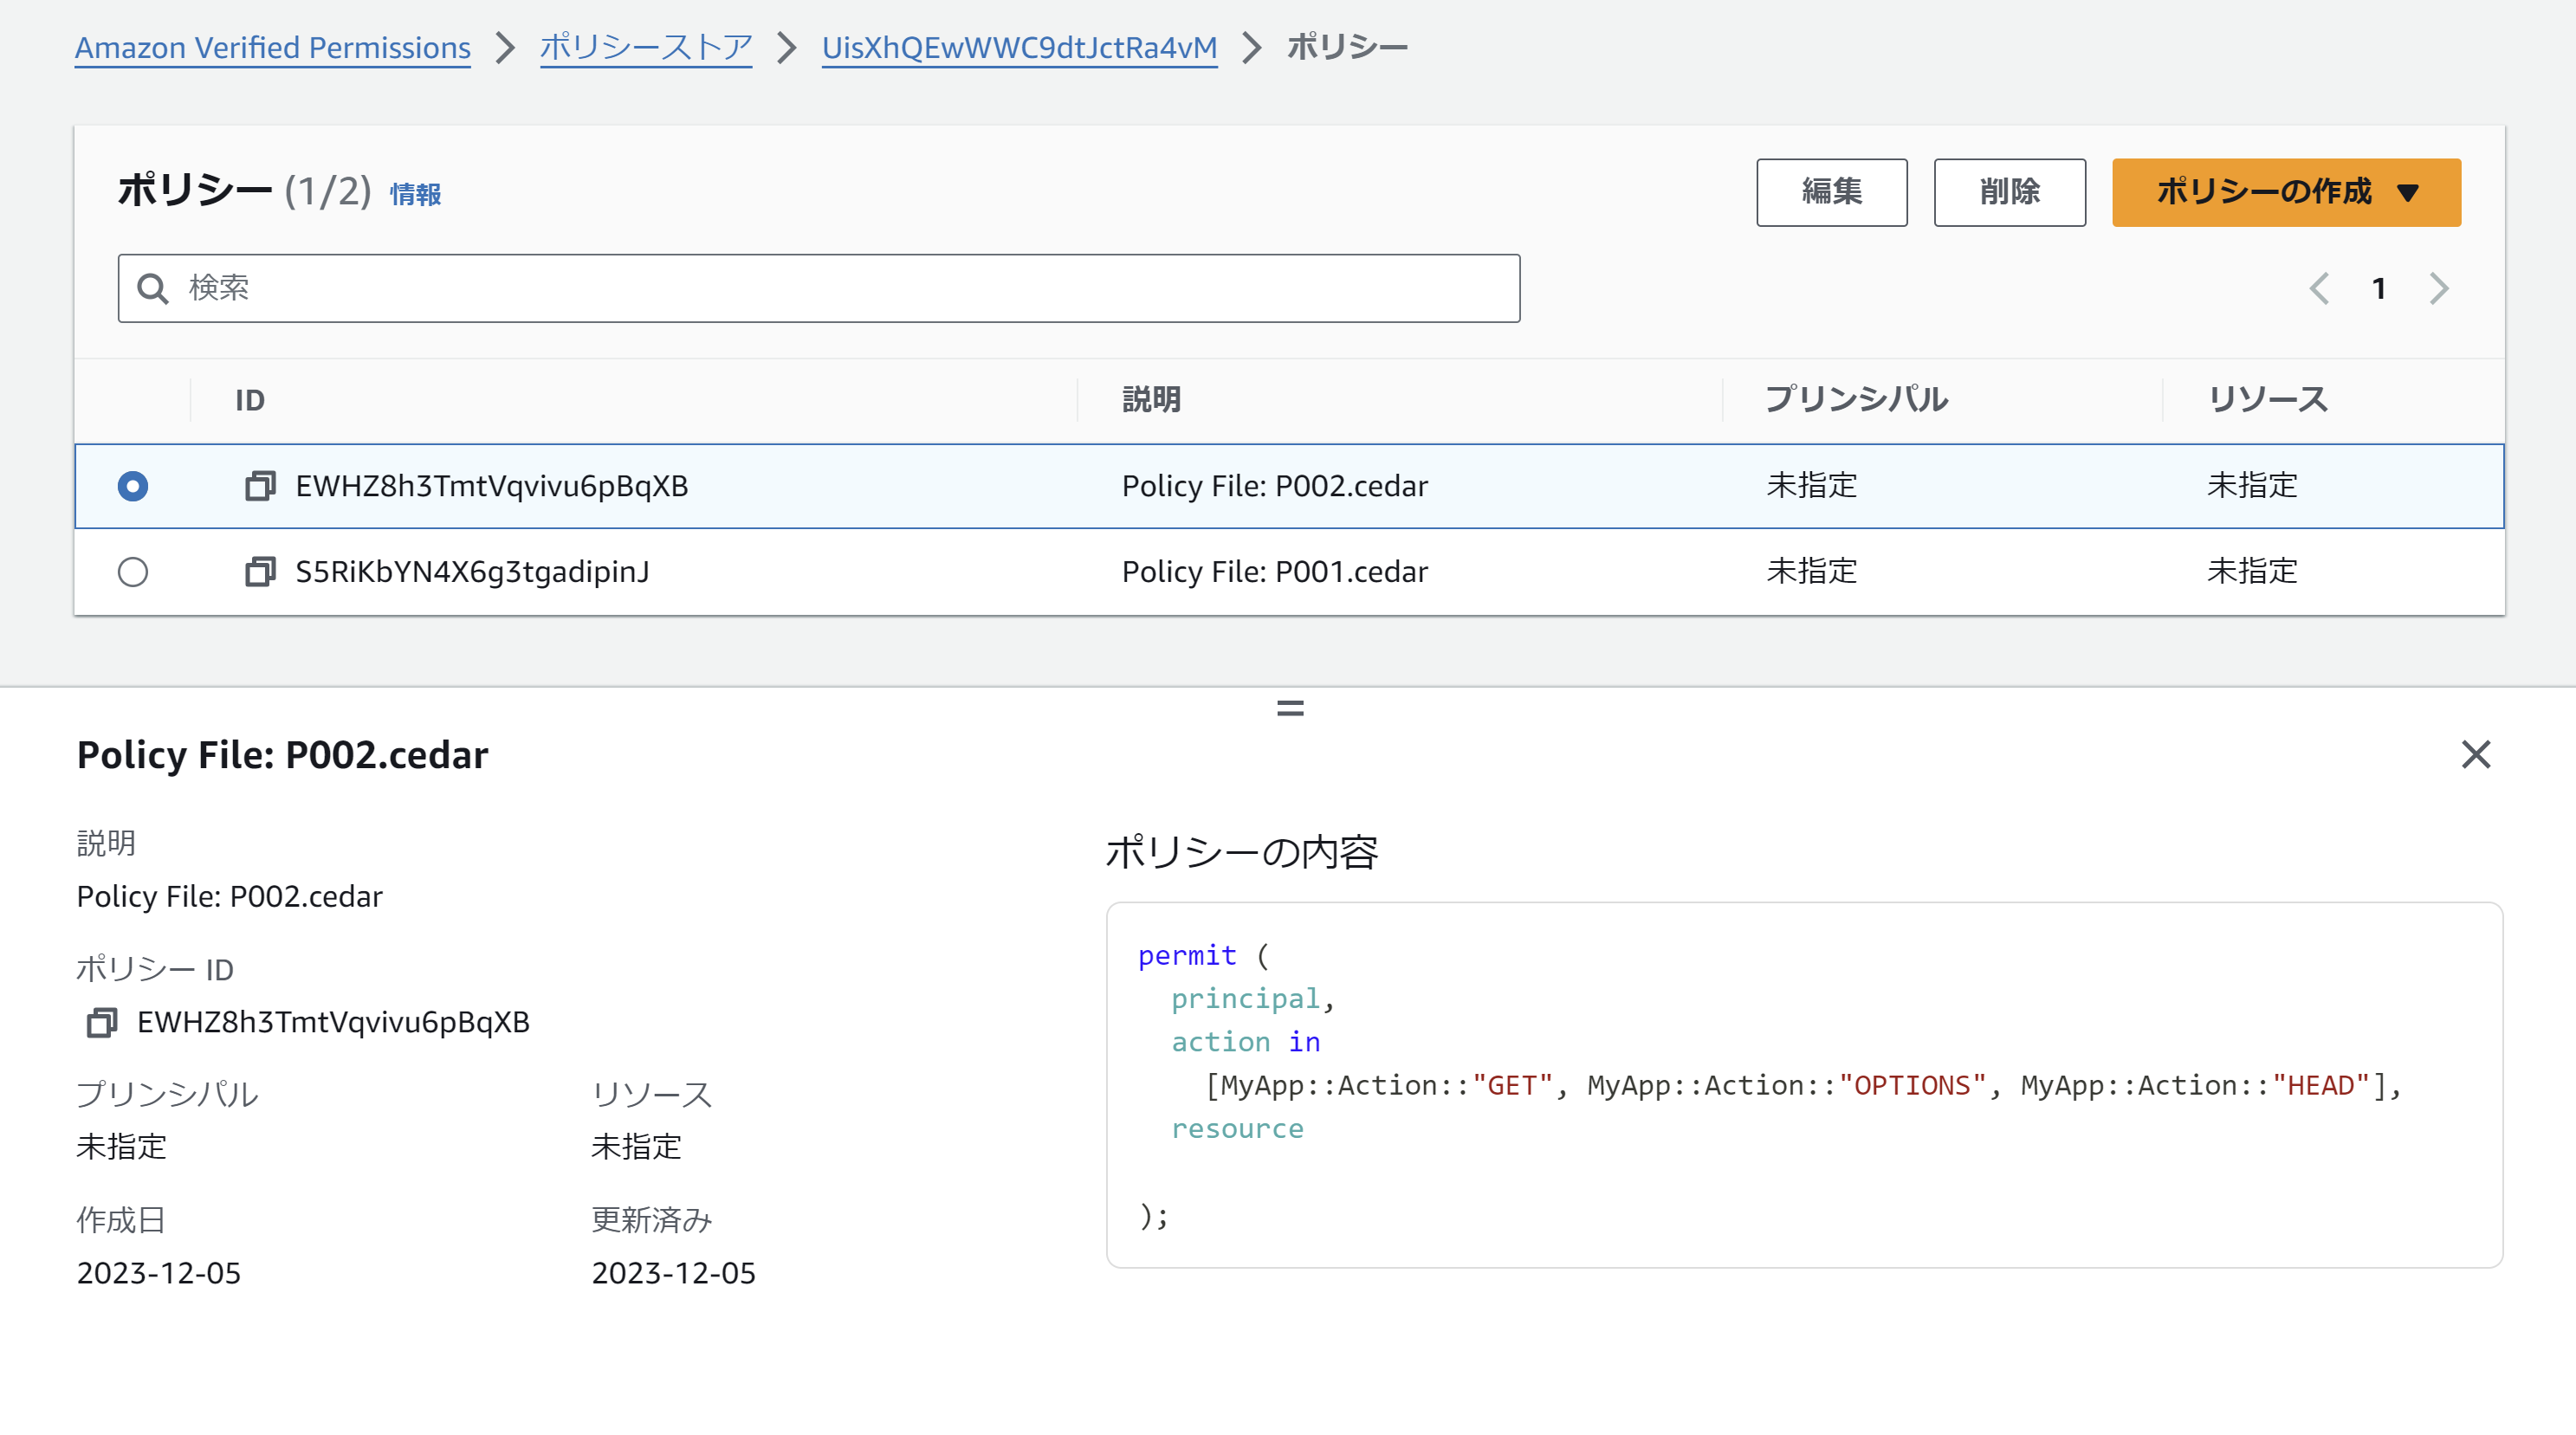Click the 編集 button
Viewport: 2576px width, 1435px height.
point(1831,192)
